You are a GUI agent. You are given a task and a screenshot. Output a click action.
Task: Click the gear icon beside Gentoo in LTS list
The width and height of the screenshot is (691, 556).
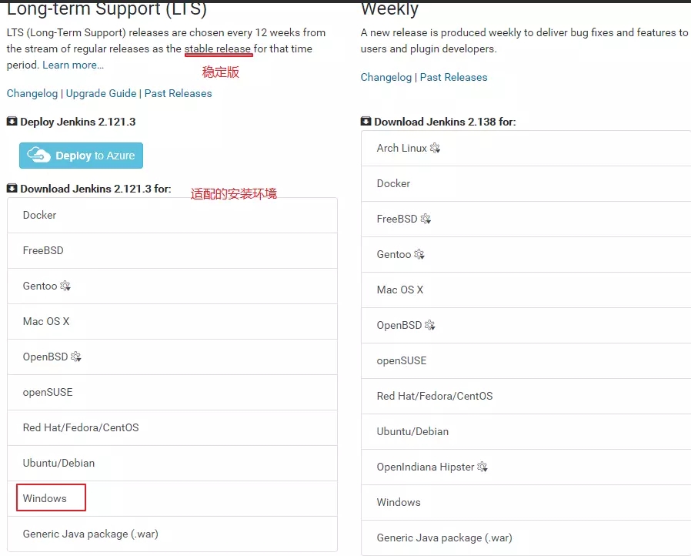tap(65, 286)
